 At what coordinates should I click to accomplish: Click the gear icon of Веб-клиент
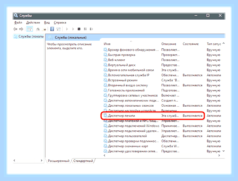(105, 60)
